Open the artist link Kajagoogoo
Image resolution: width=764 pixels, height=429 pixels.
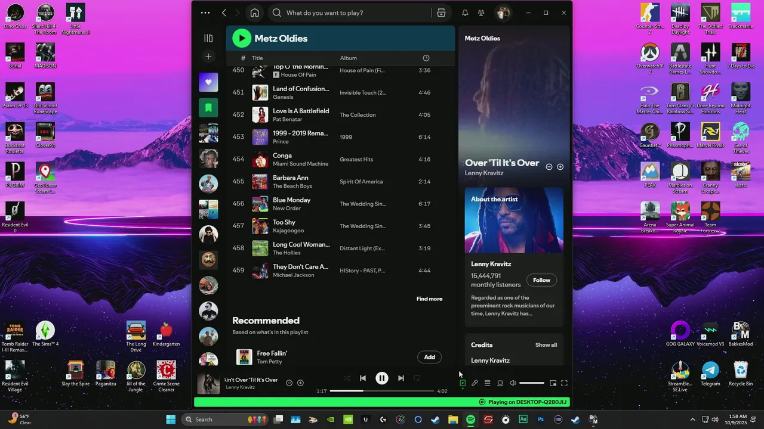pyautogui.click(x=288, y=231)
